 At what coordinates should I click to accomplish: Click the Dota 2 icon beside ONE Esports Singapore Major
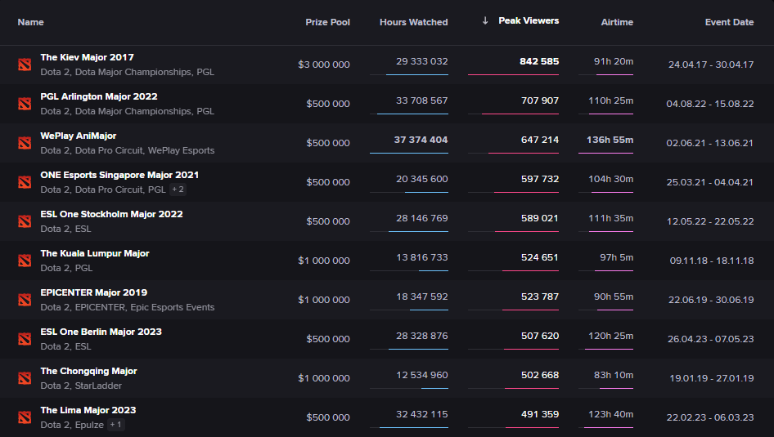25,182
